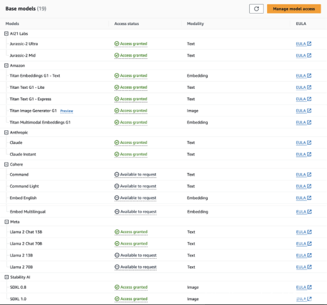Collapse the AI21 Labs group
The height and width of the screenshot is (305, 327).
pyautogui.click(x=7, y=34)
